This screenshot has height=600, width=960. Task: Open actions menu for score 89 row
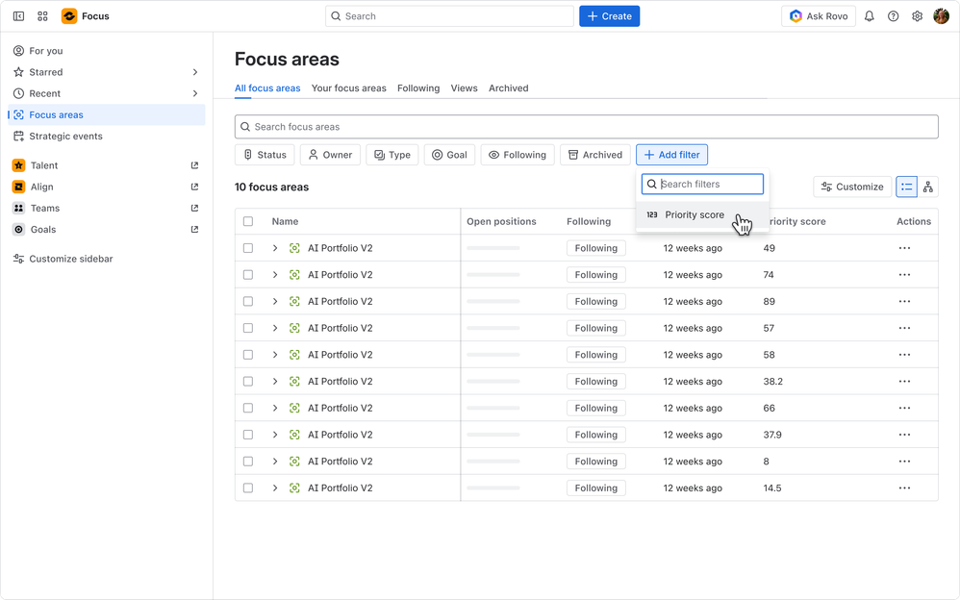[x=904, y=301]
